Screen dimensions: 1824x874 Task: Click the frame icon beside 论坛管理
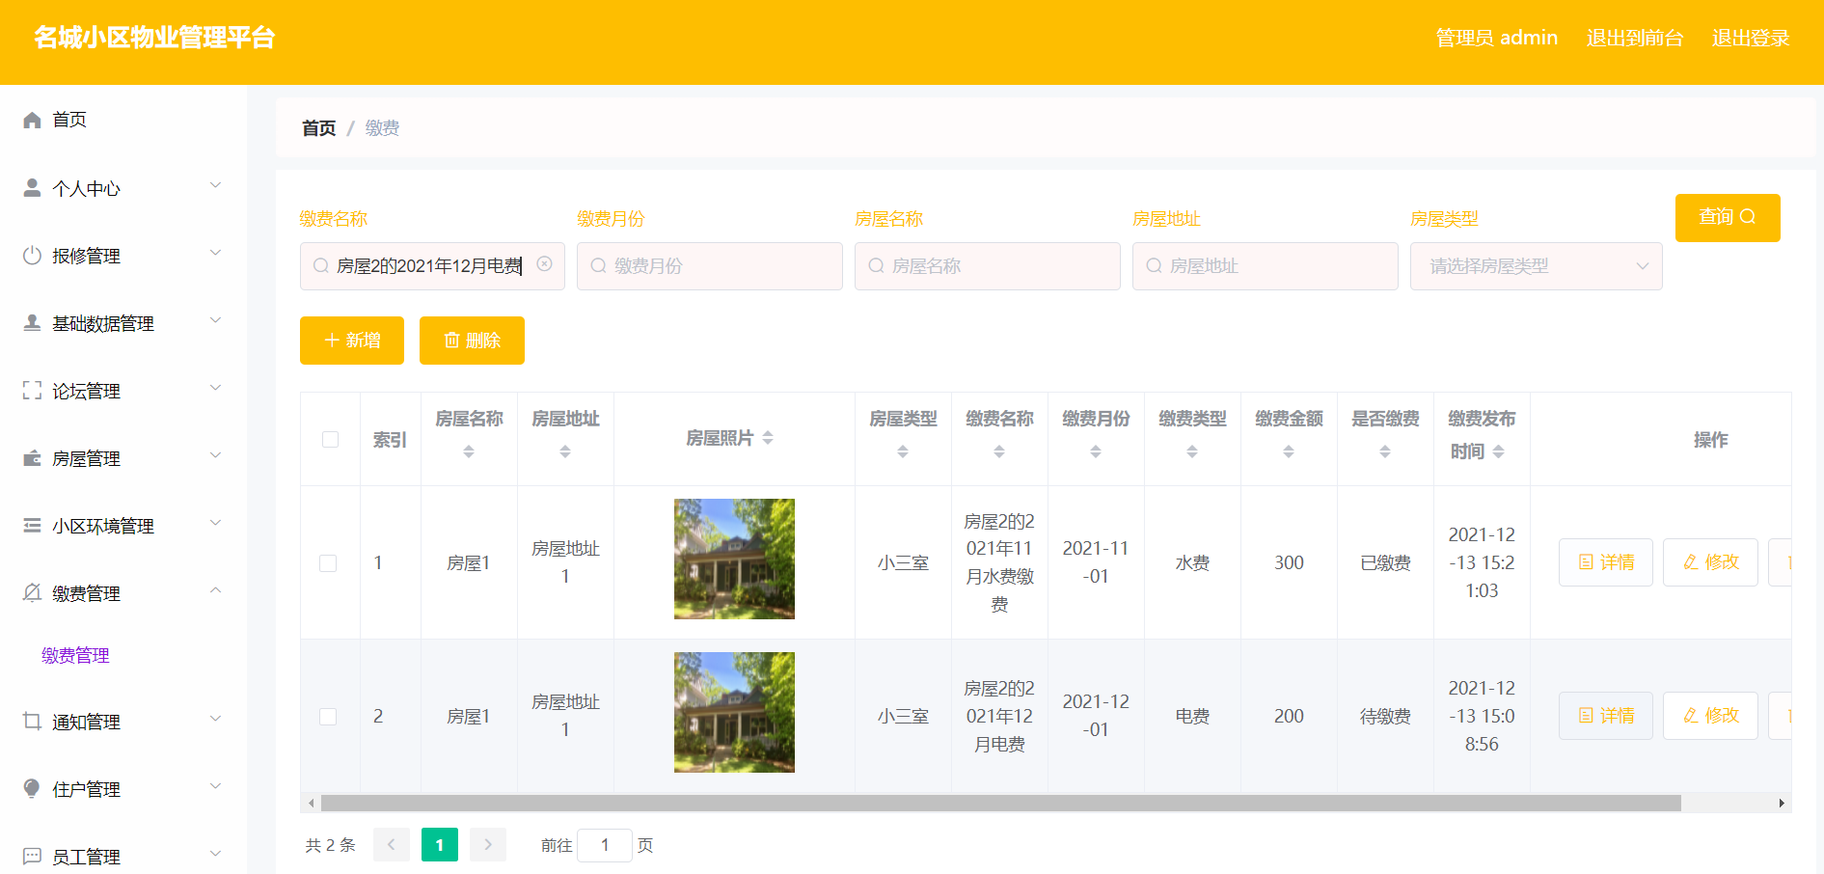point(32,391)
